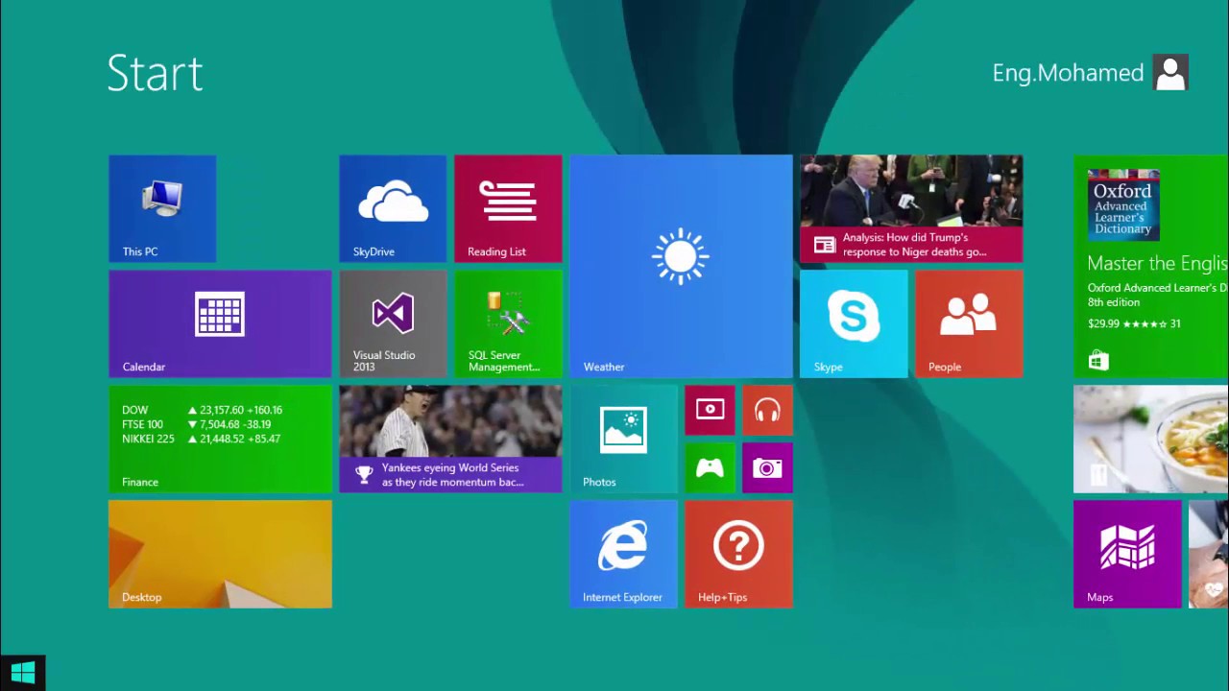Open SQL Server Management tile
Screen dimensions: 1229x691
tap(508, 323)
